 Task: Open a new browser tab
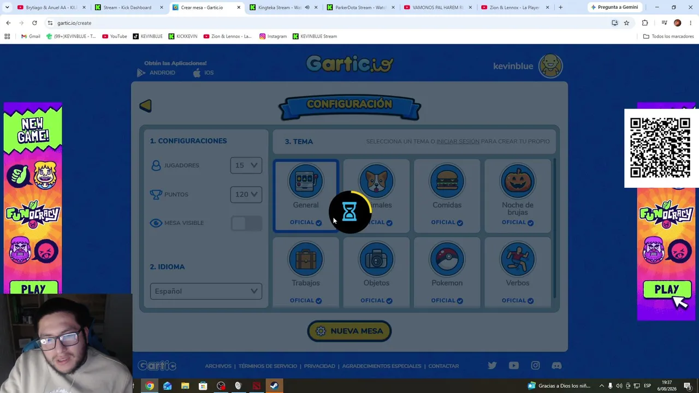pos(560,8)
